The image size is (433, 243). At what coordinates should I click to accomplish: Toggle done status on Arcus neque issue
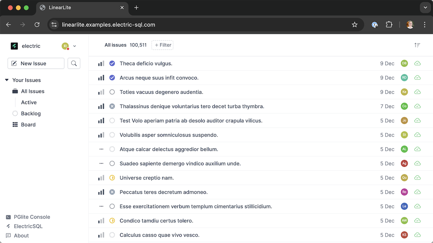(x=112, y=78)
